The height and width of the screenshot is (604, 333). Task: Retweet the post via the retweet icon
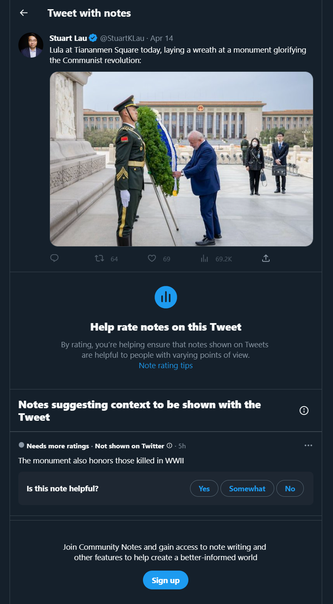click(99, 258)
